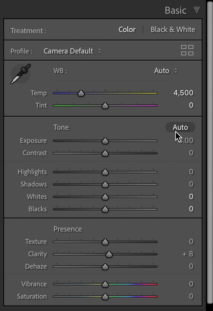Click the Vibrance slider handle
Image resolution: width=213 pixels, height=311 pixels.
(105, 284)
